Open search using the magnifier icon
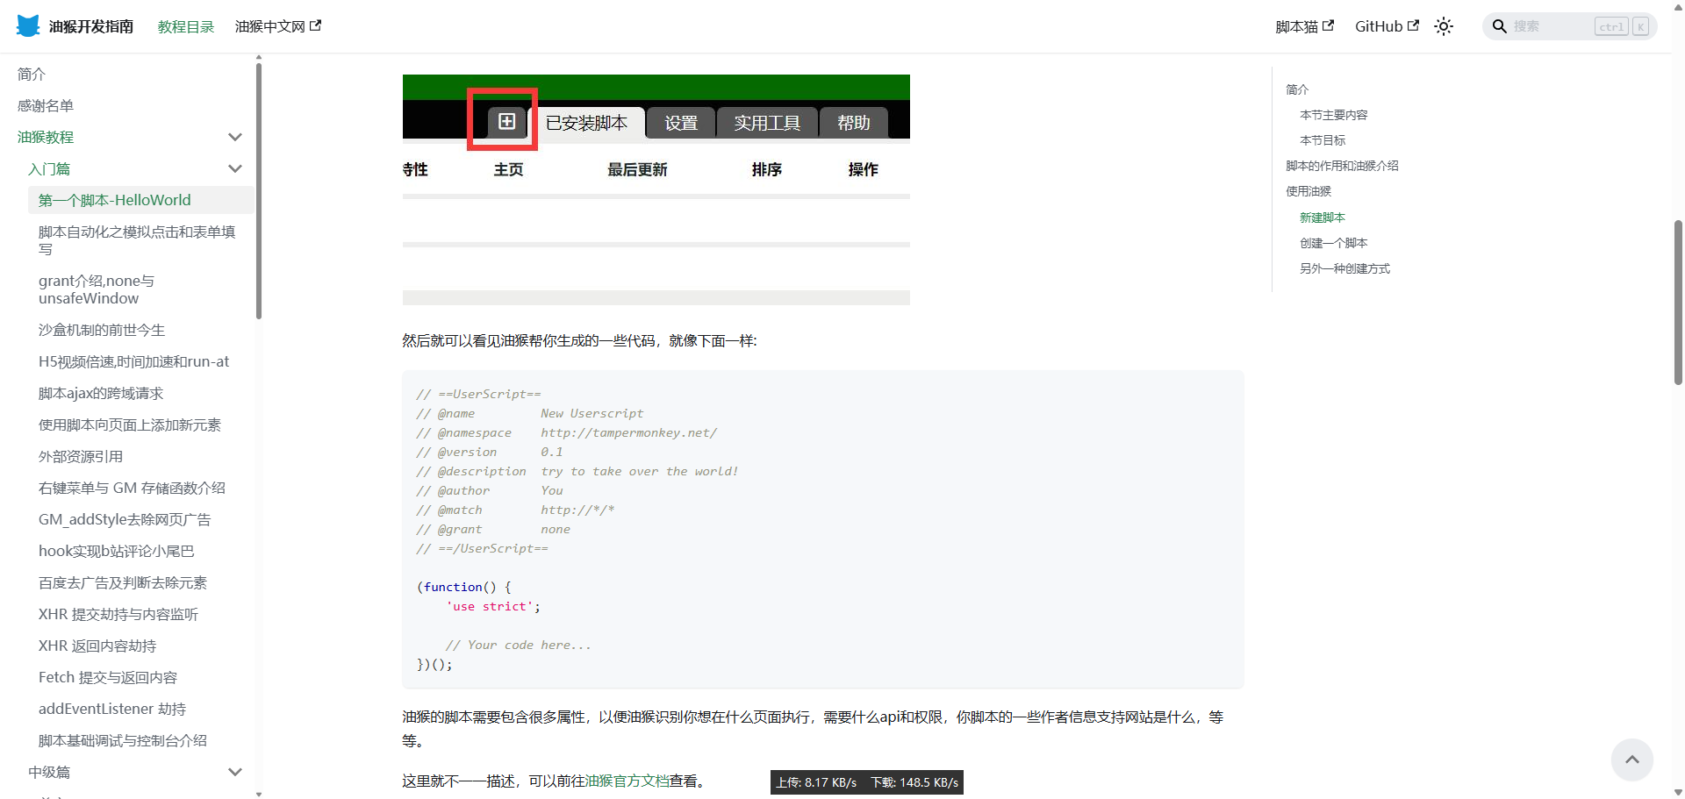The width and height of the screenshot is (1685, 799). coord(1499,26)
